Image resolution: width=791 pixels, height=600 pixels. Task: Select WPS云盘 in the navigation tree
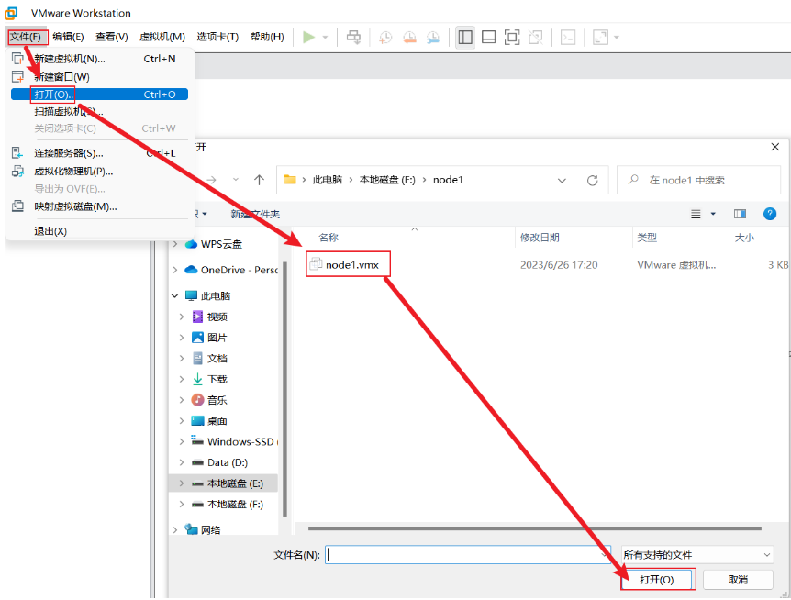pyautogui.click(x=221, y=244)
